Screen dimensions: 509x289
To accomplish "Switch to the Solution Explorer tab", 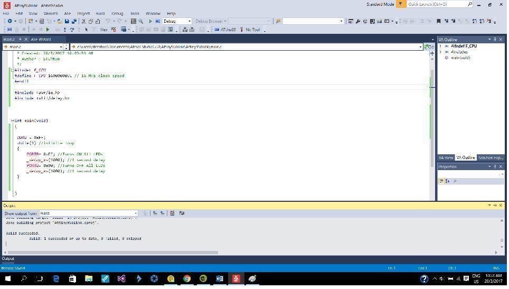I will pyautogui.click(x=491, y=157).
